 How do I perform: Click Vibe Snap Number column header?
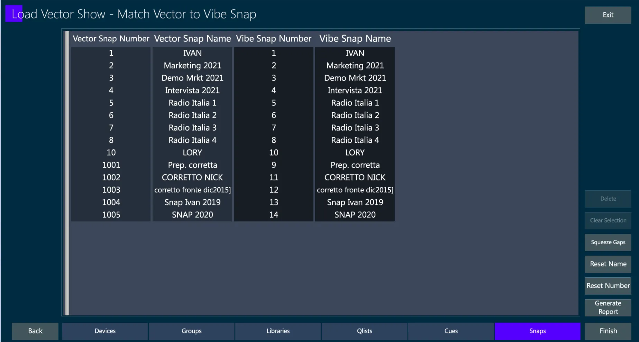click(274, 39)
